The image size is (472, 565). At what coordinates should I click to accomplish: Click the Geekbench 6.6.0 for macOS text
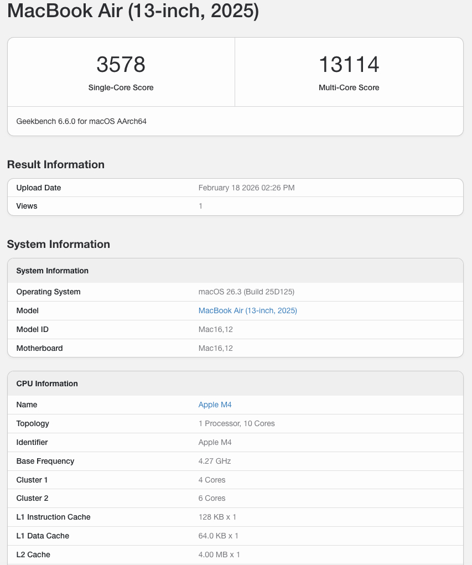[x=81, y=121]
